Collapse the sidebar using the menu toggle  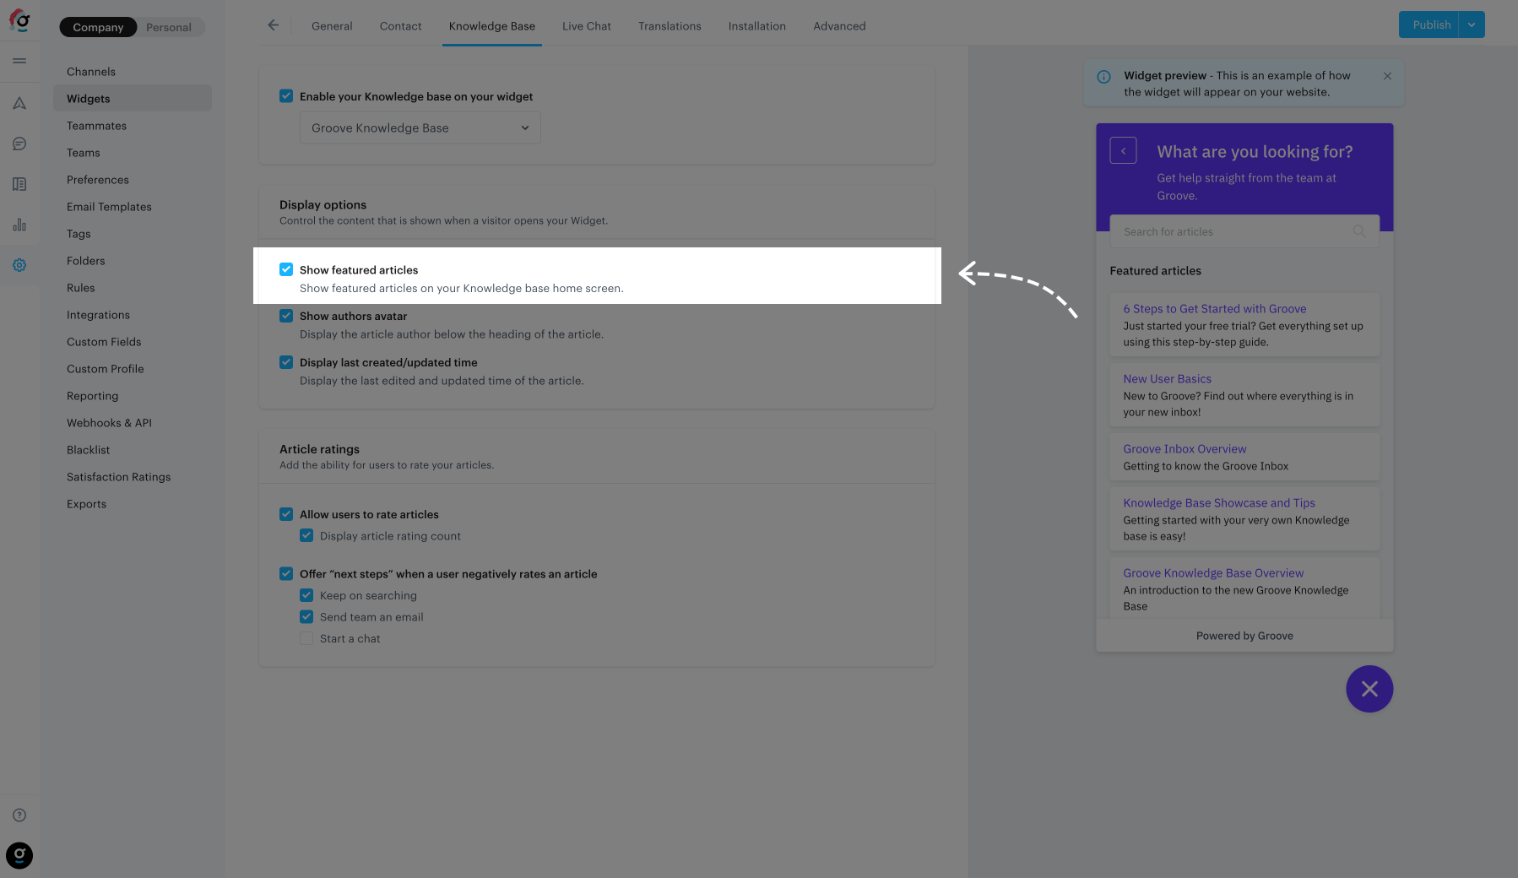click(19, 61)
